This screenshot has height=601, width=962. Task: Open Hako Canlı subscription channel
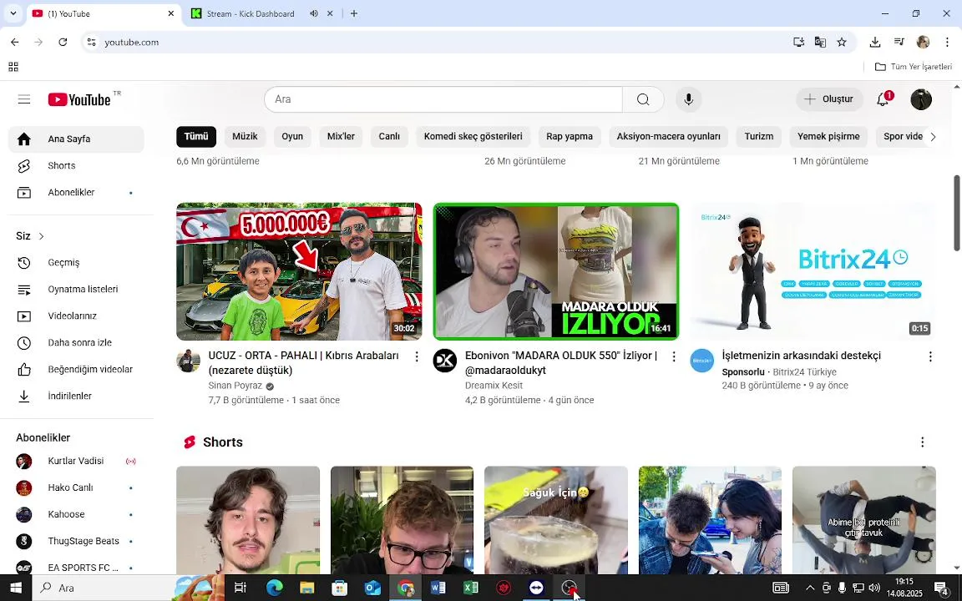(x=76, y=487)
